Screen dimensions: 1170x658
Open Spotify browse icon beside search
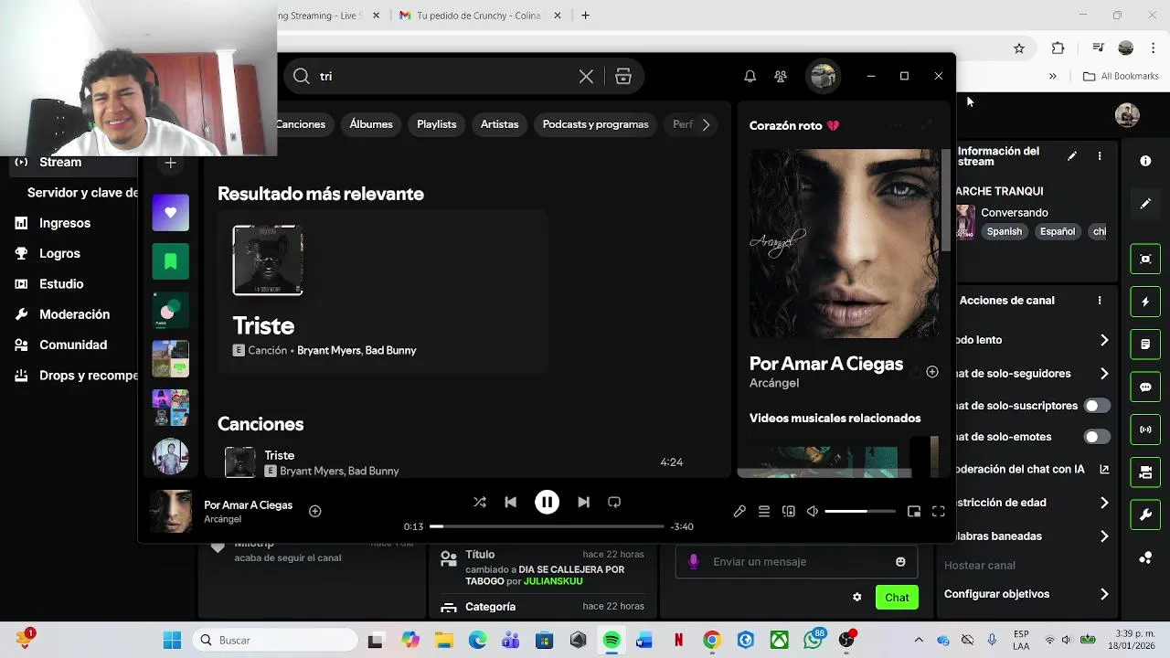[x=623, y=77]
